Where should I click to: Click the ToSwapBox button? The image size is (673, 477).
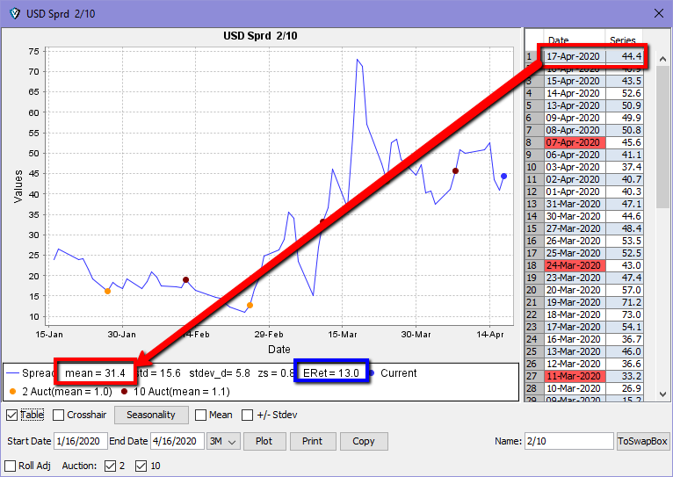pyautogui.click(x=642, y=441)
